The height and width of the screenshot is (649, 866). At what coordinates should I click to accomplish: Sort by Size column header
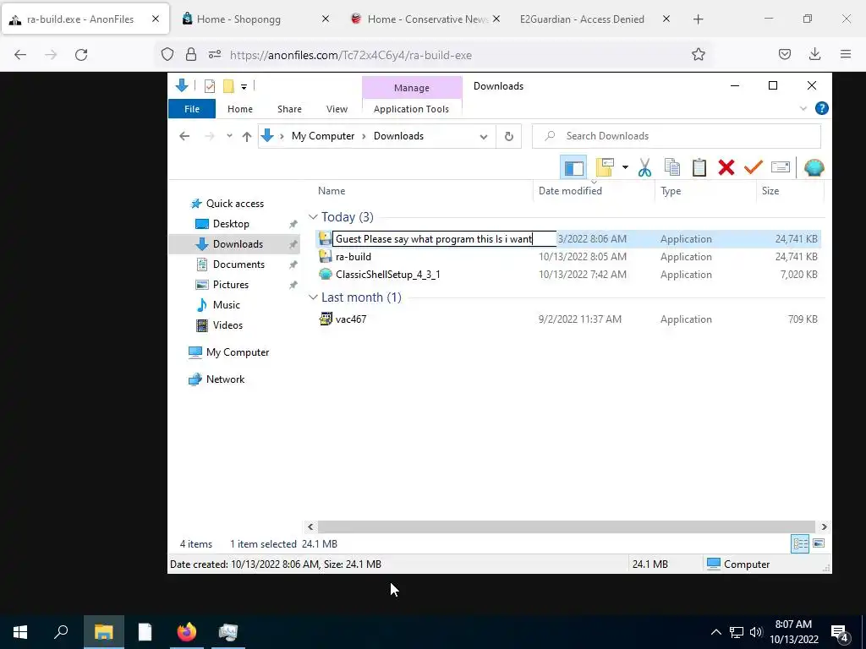(770, 191)
